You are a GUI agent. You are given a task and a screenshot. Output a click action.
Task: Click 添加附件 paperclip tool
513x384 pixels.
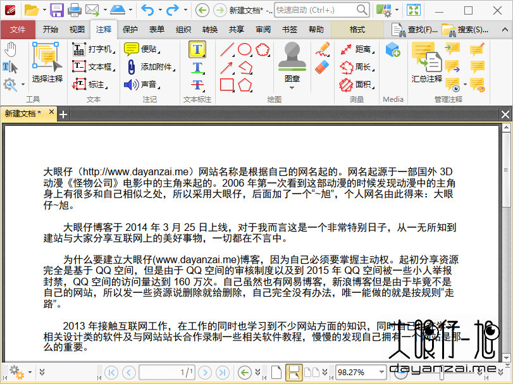click(151, 66)
